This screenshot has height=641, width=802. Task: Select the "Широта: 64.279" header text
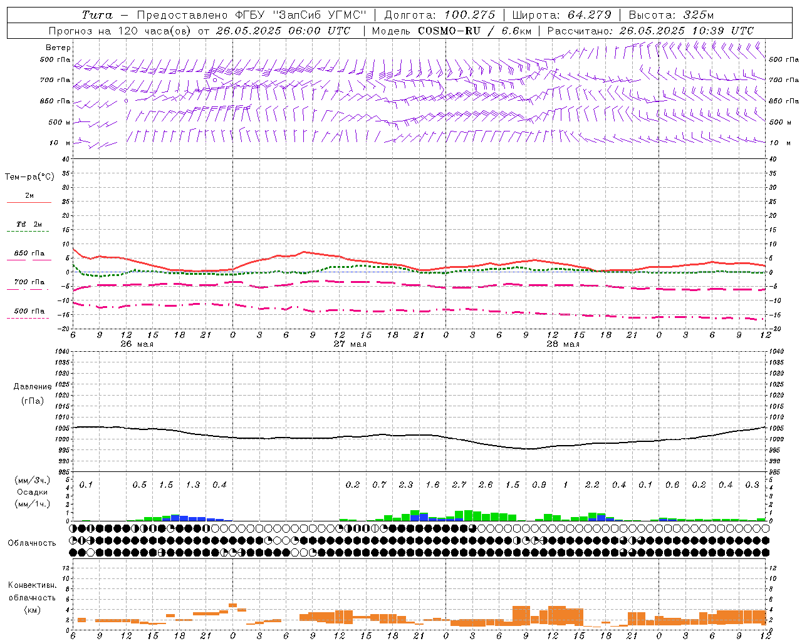point(561,15)
